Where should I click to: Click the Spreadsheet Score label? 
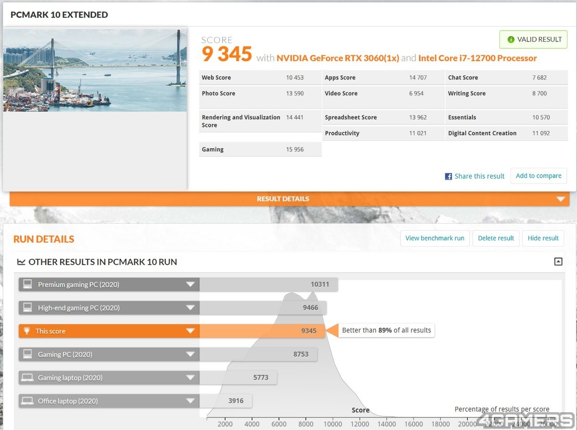[x=351, y=117]
